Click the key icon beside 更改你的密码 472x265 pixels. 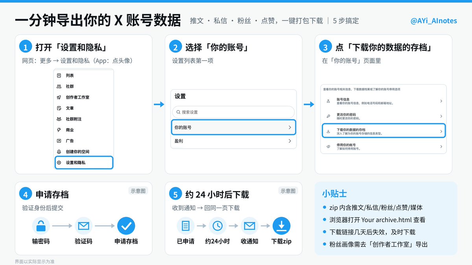(x=328, y=116)
